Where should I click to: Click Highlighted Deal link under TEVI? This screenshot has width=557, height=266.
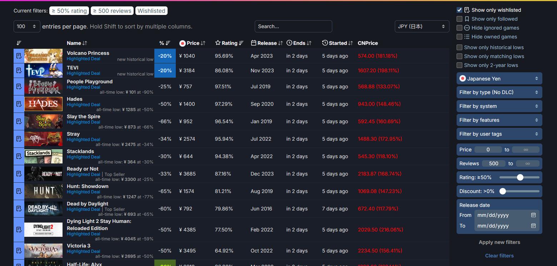click(83, 73)
